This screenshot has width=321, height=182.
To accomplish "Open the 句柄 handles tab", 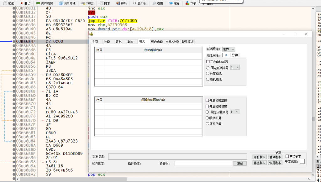I will click(x=191, y=3).
